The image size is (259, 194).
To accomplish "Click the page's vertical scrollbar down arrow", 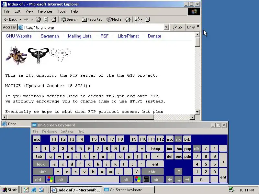I will pos(197,112).
